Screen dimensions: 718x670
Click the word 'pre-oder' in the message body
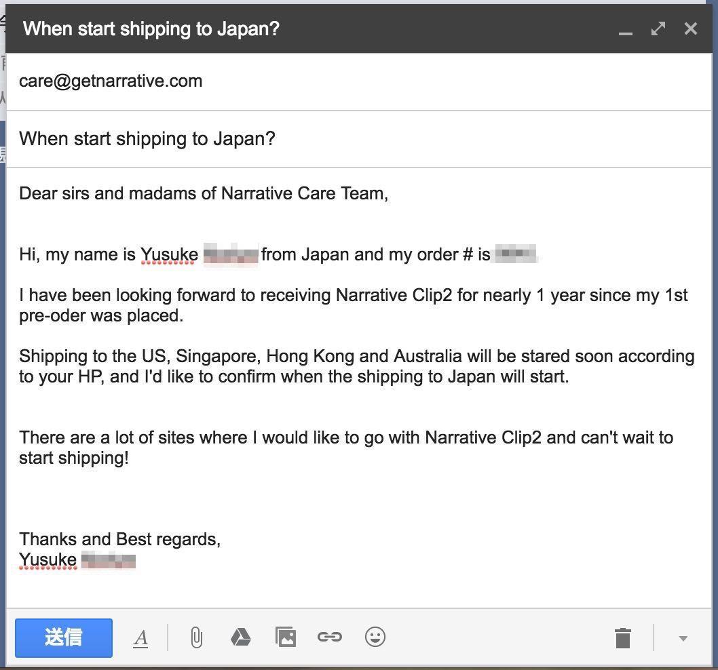(x=51, y=316)
